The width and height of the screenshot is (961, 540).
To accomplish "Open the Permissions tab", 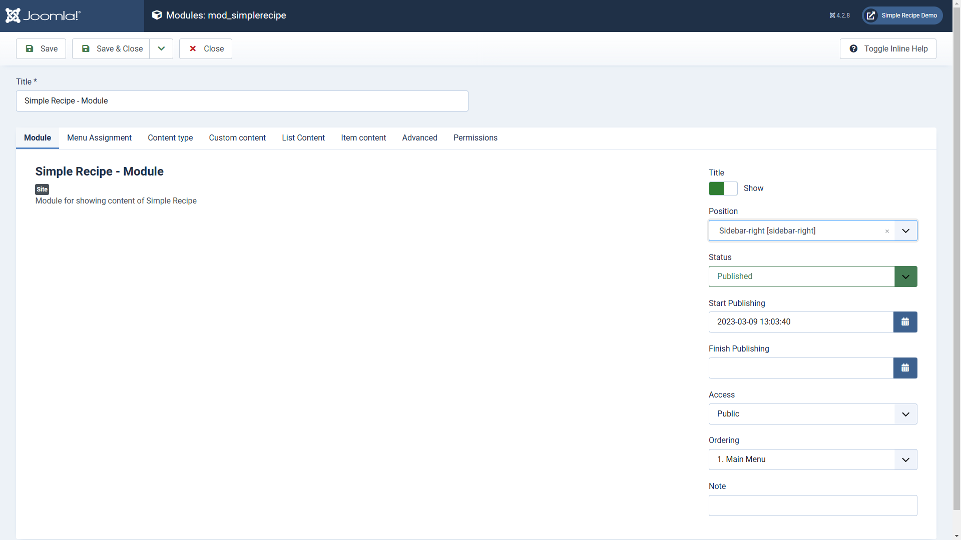I will point(475,138).
